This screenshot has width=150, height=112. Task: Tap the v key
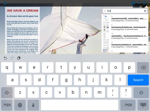tap(60, 92)
